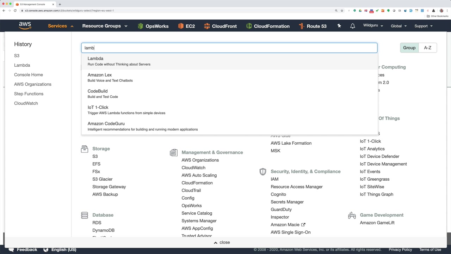Image resolution: width=451 pixels, height=254 pixels.
Task: Open the Wildguru account dropdown
Action: pyautogui.click(x=373, y=26)
